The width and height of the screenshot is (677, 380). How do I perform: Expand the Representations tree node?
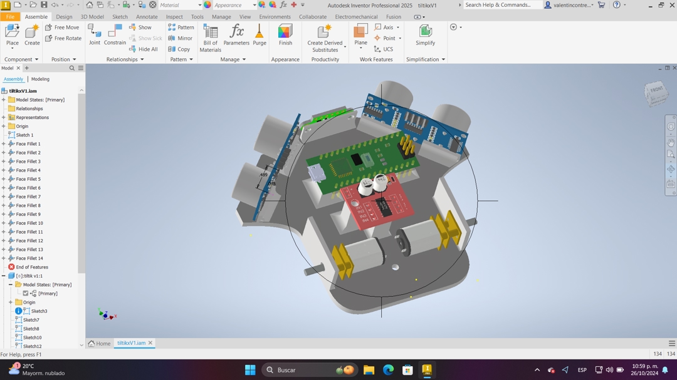(4, 118)
